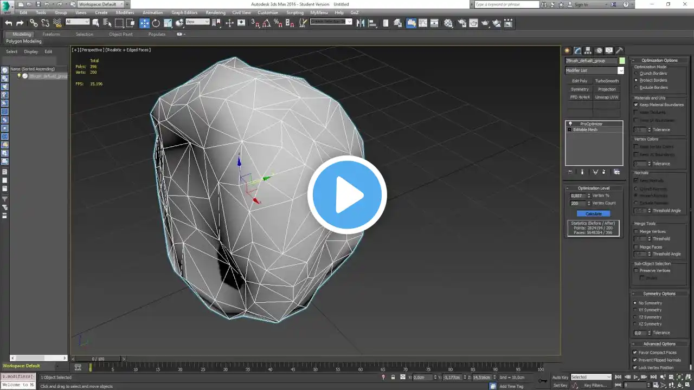Open the Modifier List dropdown
694x390 pixels.
(x=595, y=70)
